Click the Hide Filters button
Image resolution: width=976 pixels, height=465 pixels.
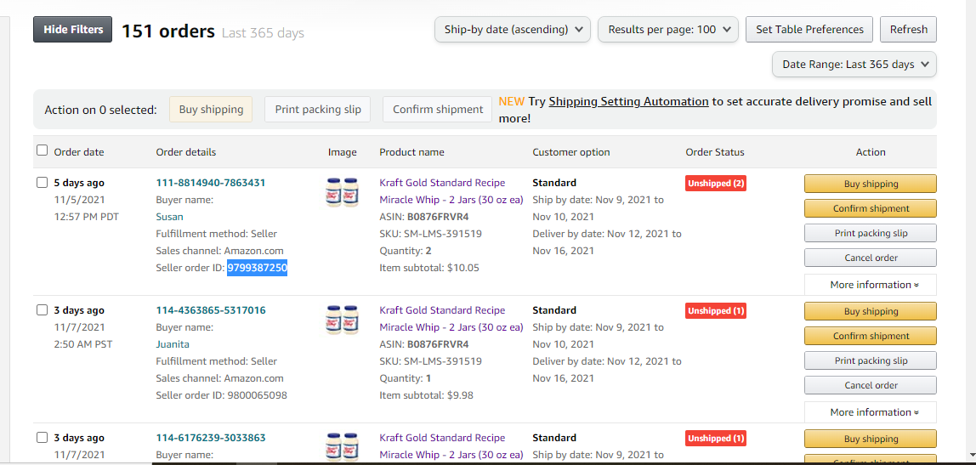(73, 29)
